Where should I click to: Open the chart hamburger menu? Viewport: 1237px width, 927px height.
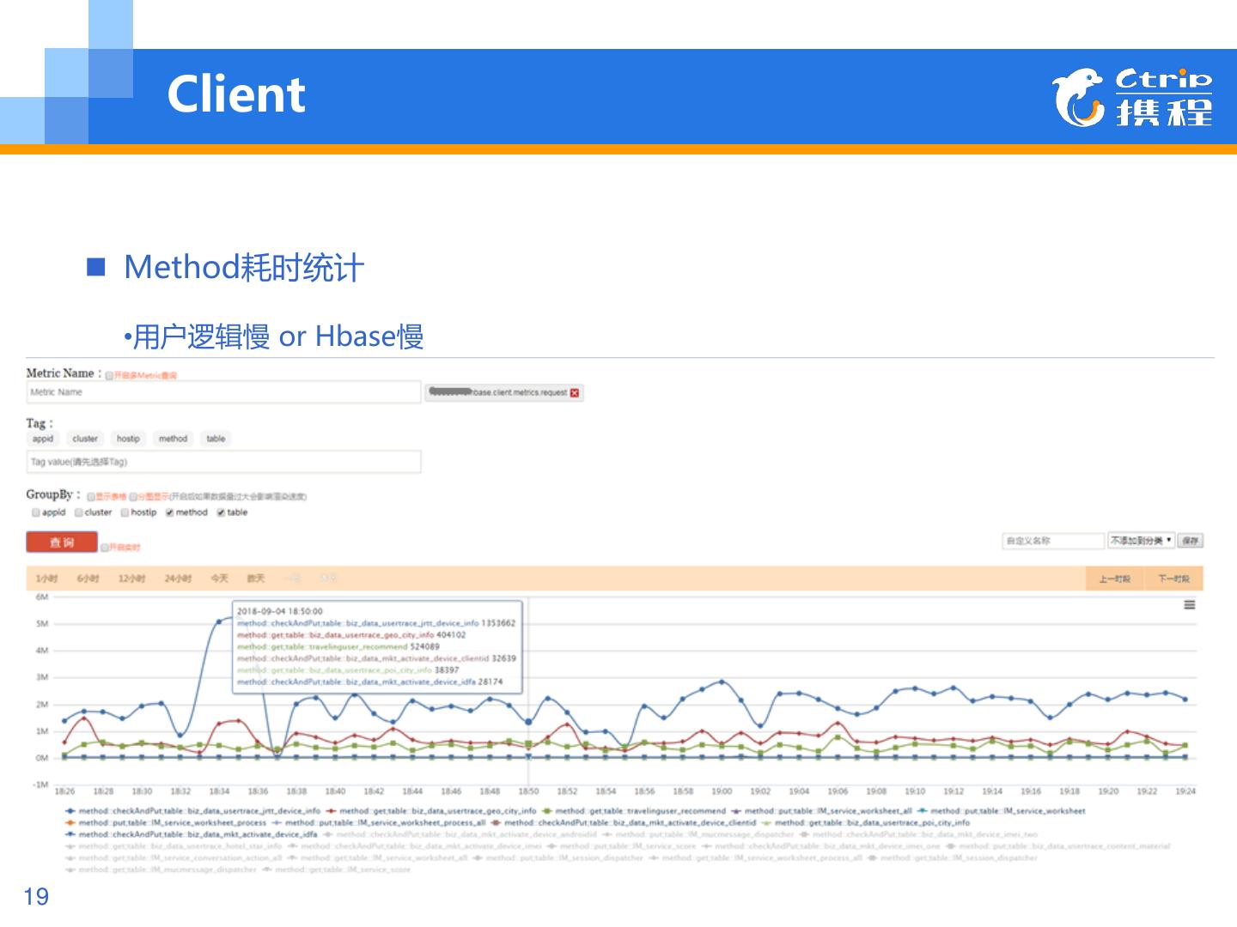tap(1189, 605)
